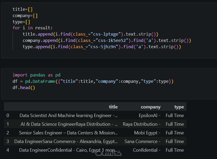The width and height of the screenshot is (217, 159).
Task: Click the "import pandas as pd" line
Action: point(36,75)
